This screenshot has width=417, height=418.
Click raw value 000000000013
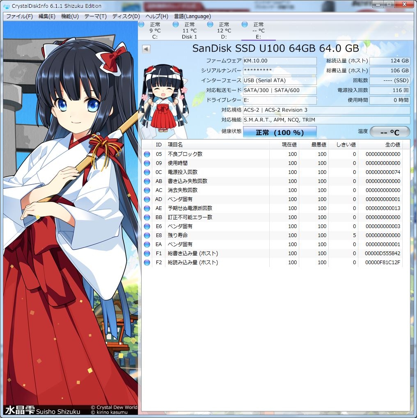pyautogui.click(x=383, y=208)
